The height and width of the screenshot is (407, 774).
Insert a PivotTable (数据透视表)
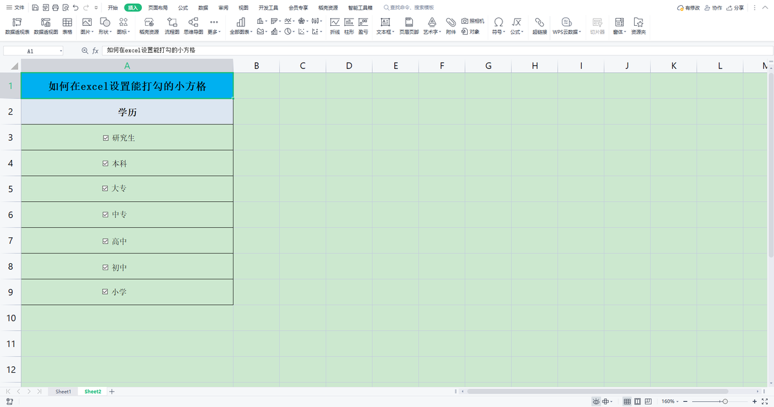[17, 26]
